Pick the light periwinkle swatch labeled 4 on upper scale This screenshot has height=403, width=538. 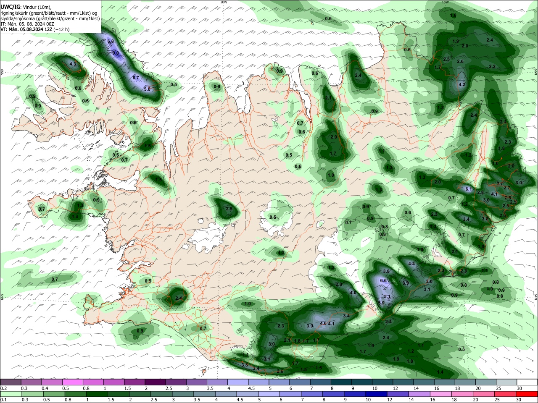pos(237,382)
